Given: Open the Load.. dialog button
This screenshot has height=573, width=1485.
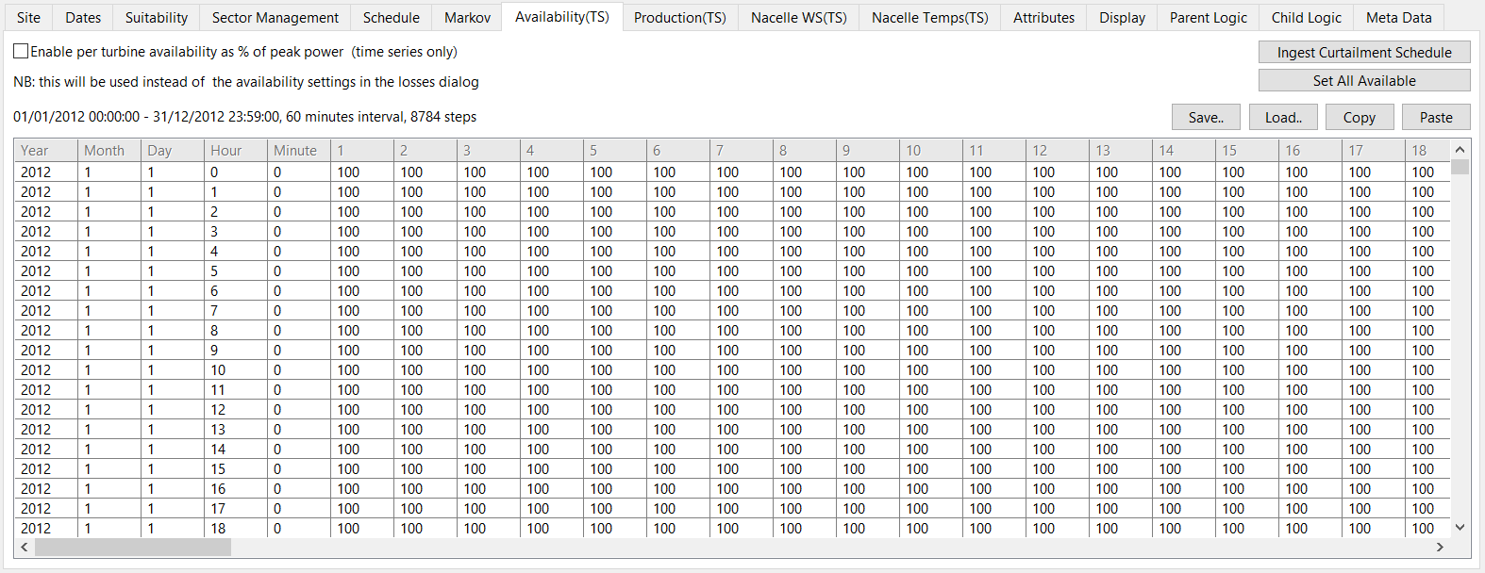Looking at the screenshot, I should 1283,117.
